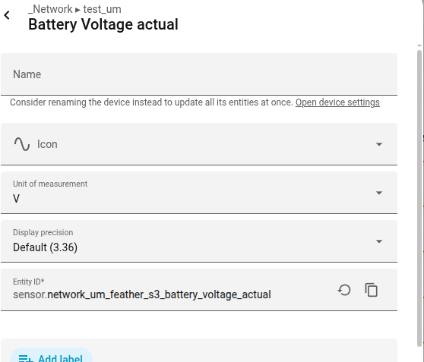The image size is (424, 362).
Task: Expand the Display precision dropdown arrow
Action: pos(379,241)
